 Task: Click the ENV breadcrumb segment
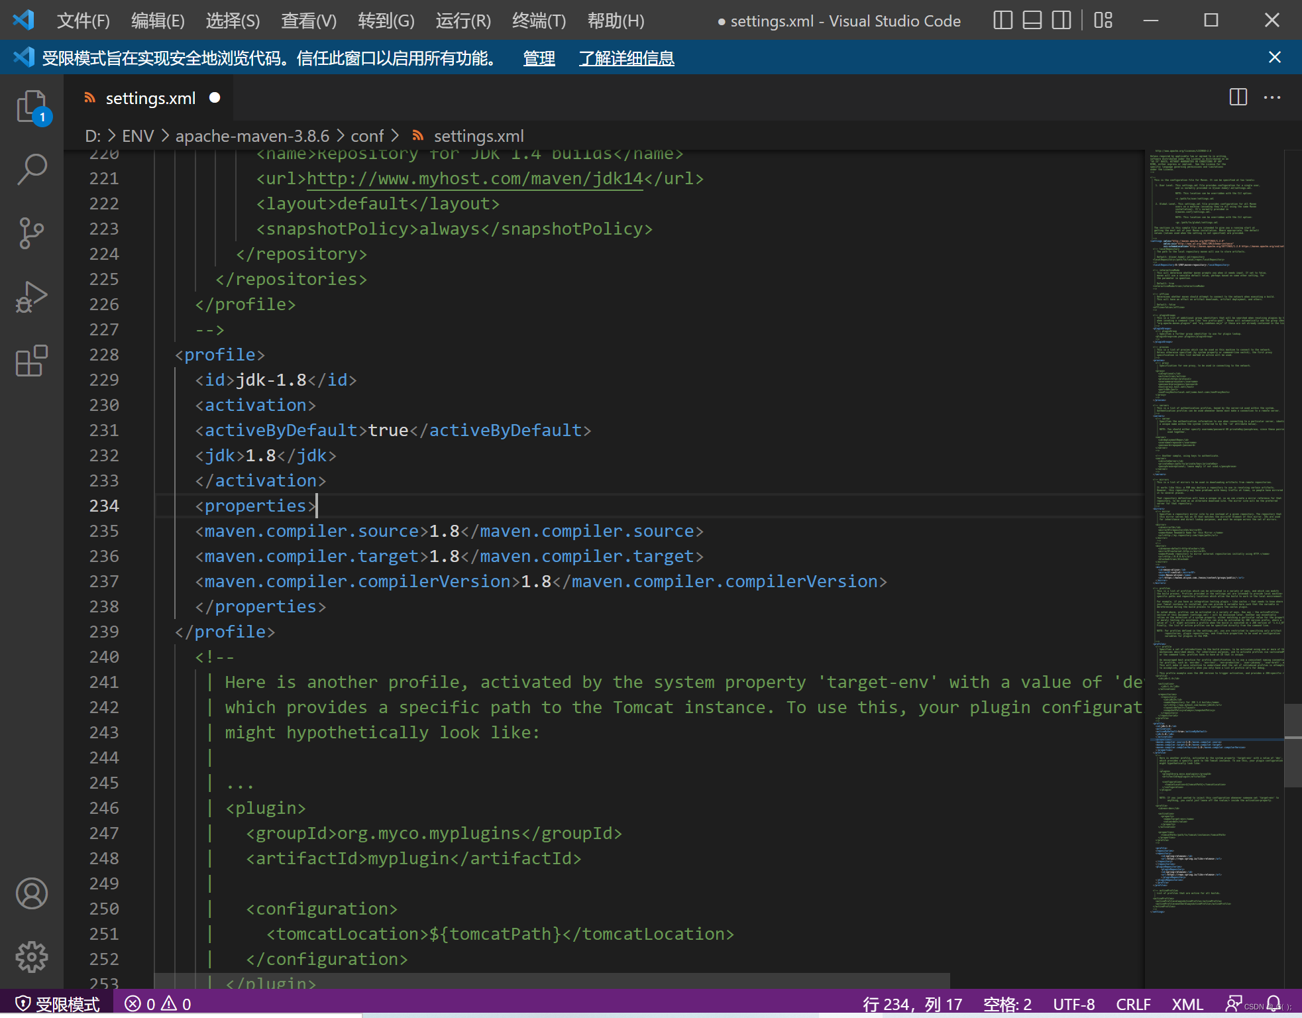[138, 136]
